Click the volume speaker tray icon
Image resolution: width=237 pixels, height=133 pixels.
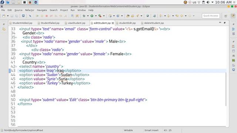coord(208,2)
